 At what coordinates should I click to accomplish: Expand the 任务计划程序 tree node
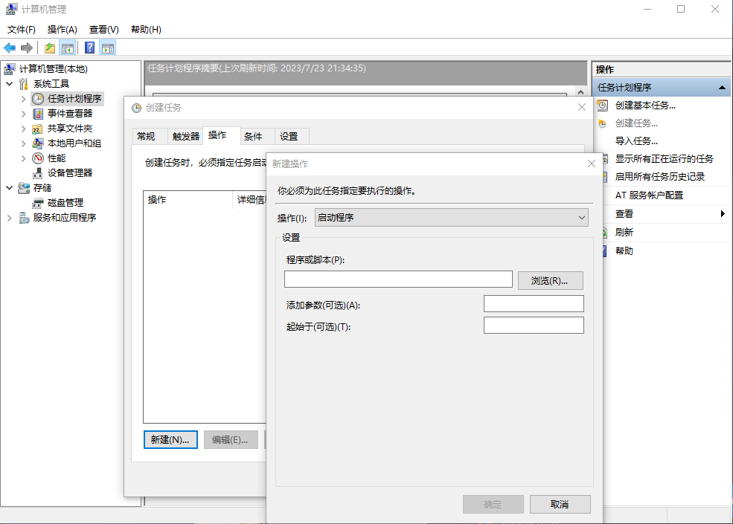click(x=23, y=99)
